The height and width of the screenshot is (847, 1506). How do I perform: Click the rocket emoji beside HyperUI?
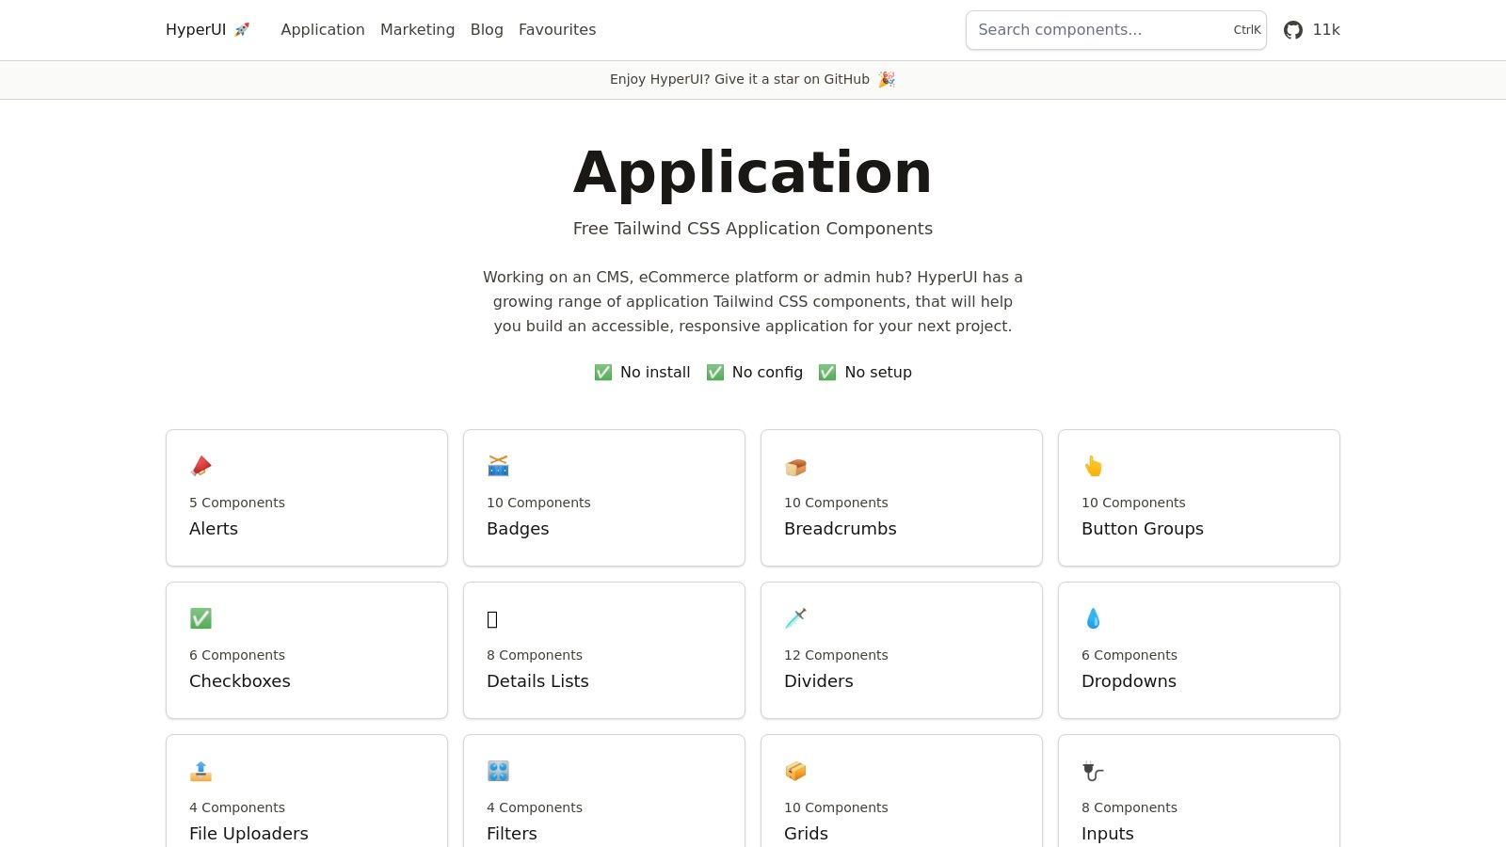tap(242, 30)
